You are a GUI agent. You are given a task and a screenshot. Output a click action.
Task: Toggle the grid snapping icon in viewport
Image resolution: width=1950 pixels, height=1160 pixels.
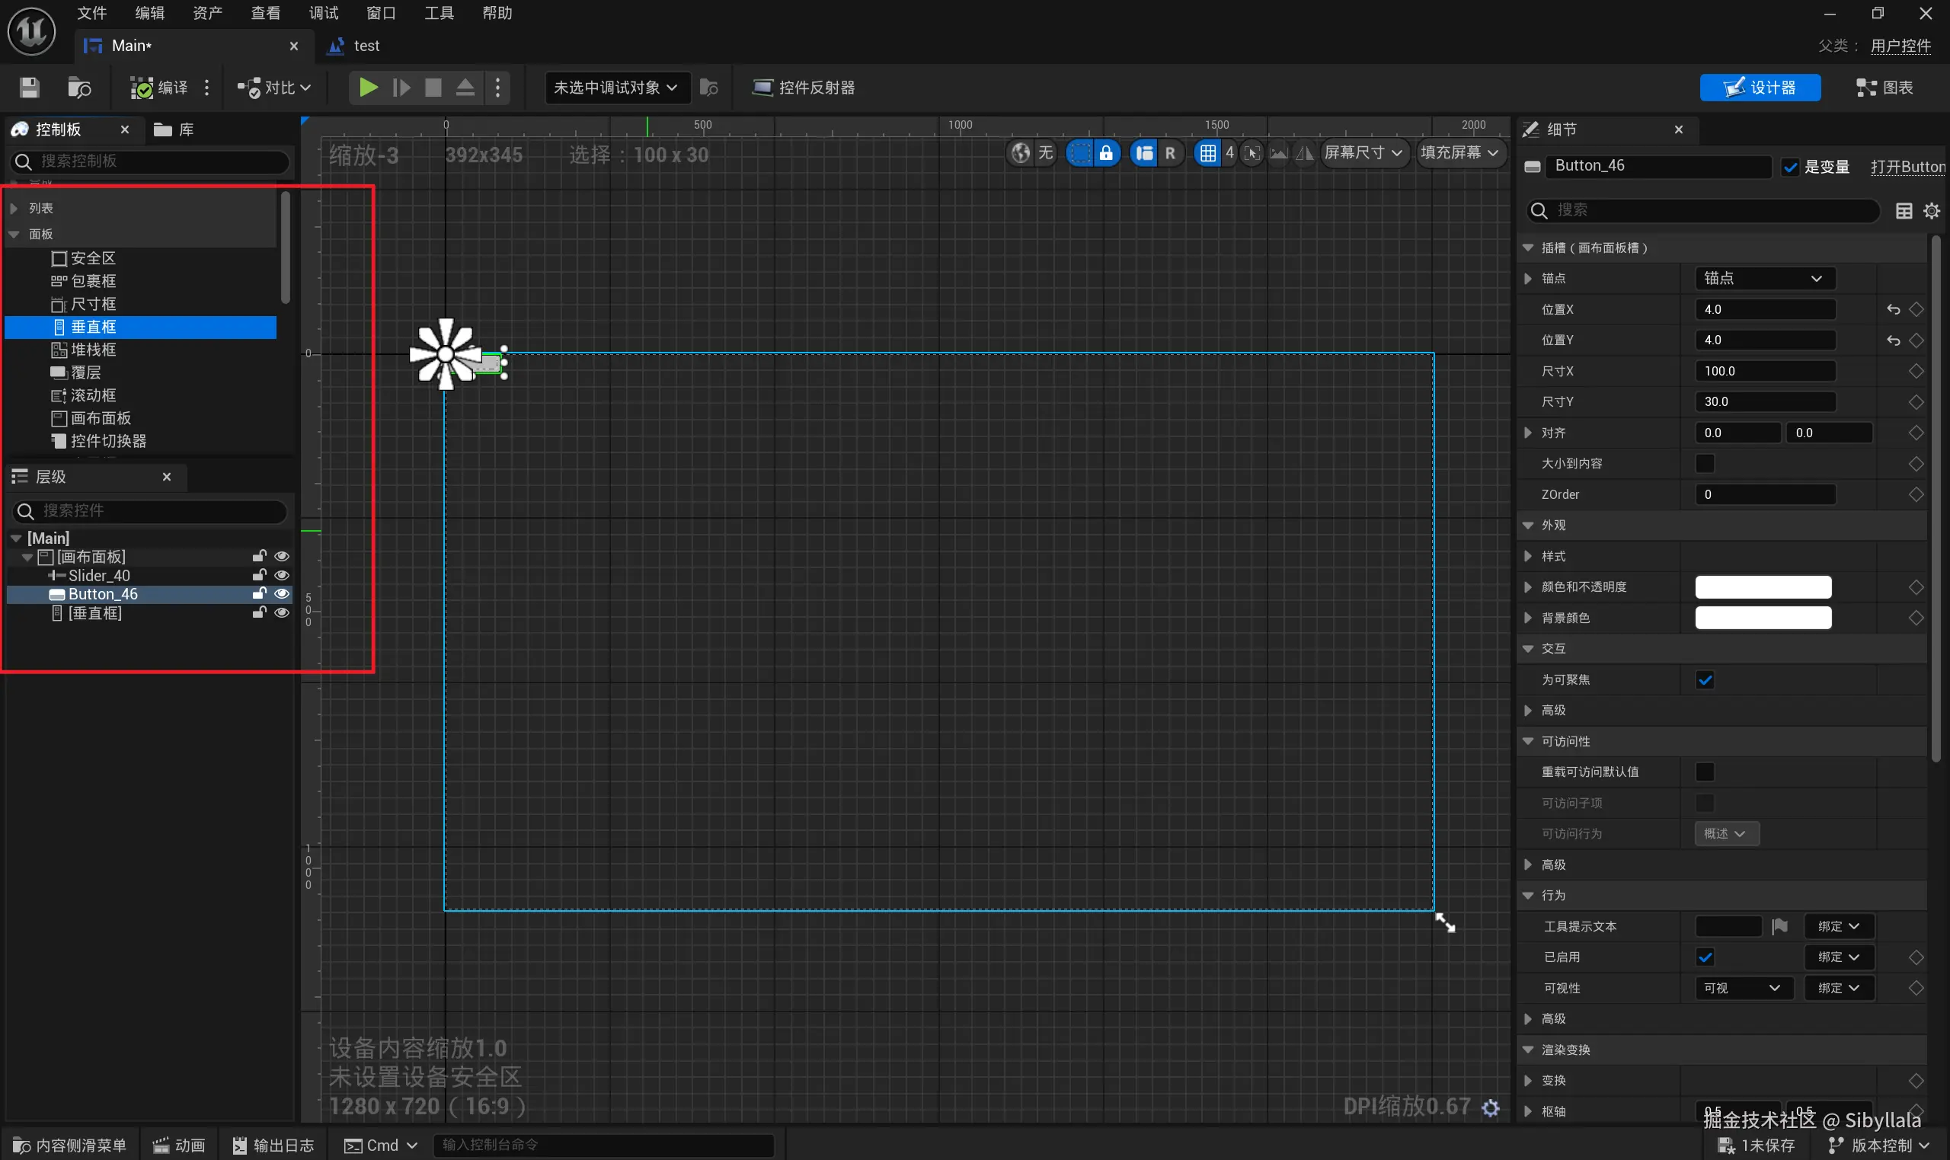[1207, 153]
